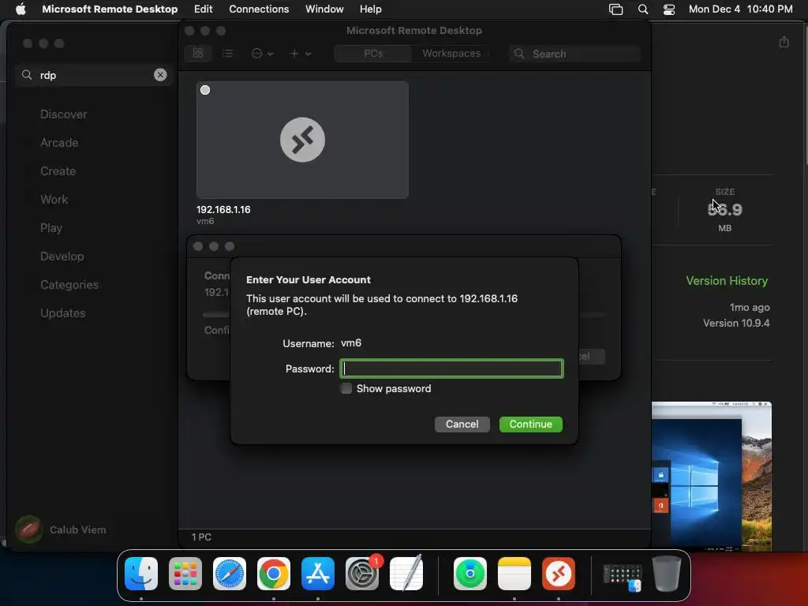Click the status indicator on the PC thumbnail
Screen dimensions: 808x606
(205, 90)
